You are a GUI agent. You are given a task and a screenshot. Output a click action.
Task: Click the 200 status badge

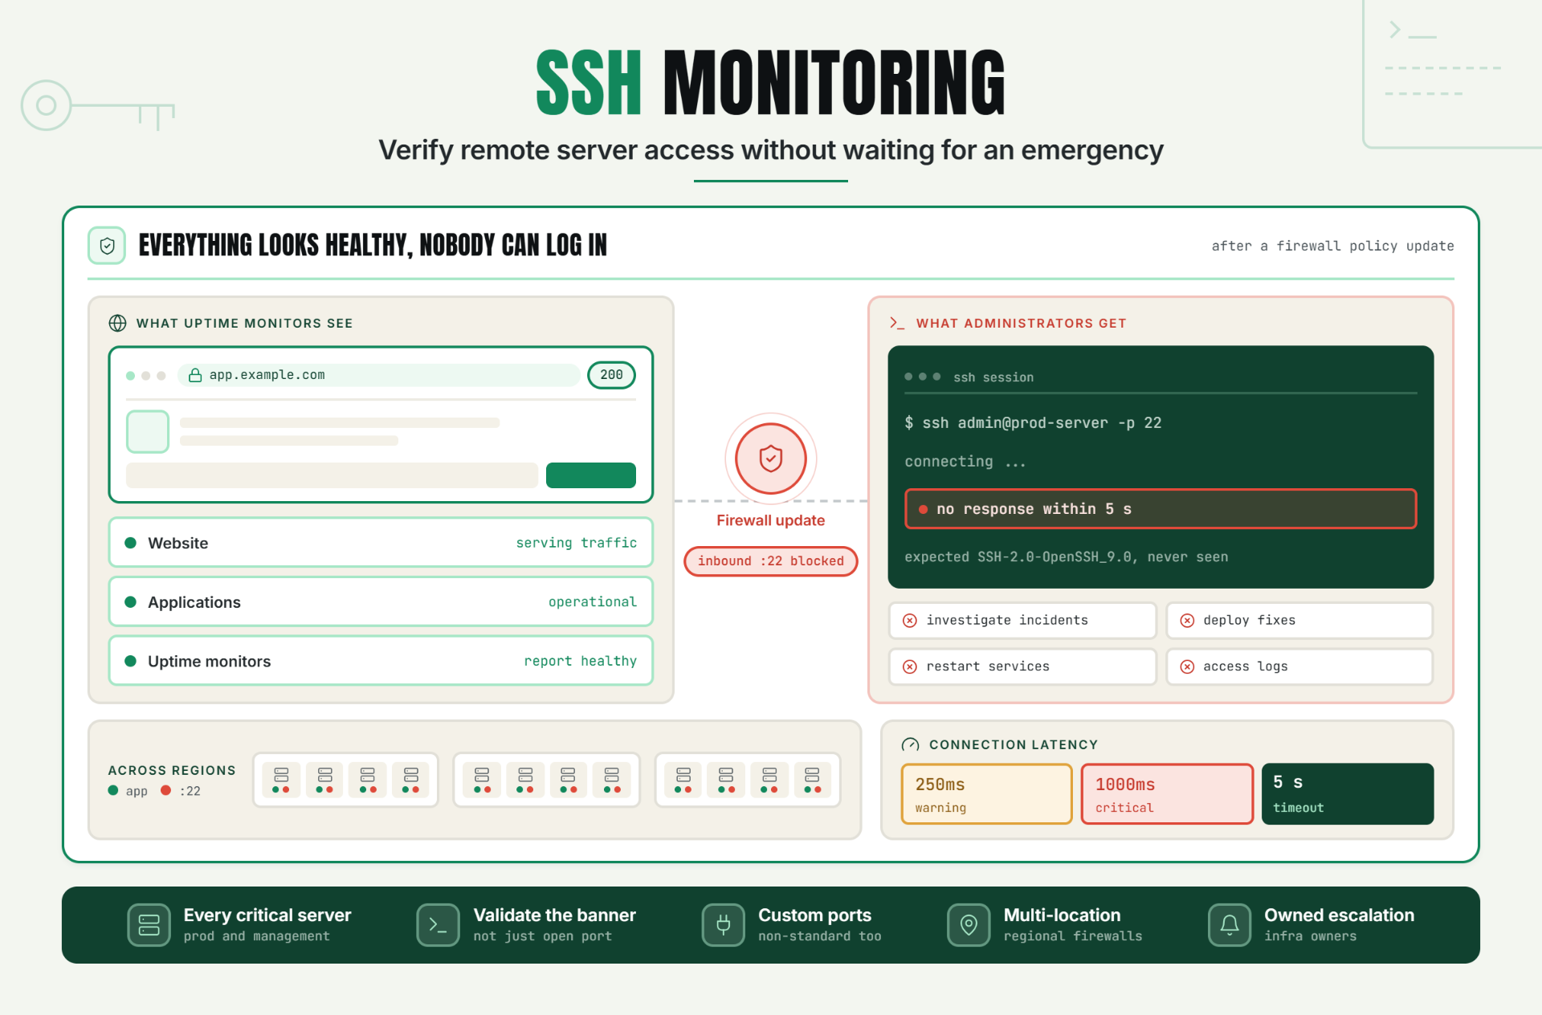(x=611, y=375)
